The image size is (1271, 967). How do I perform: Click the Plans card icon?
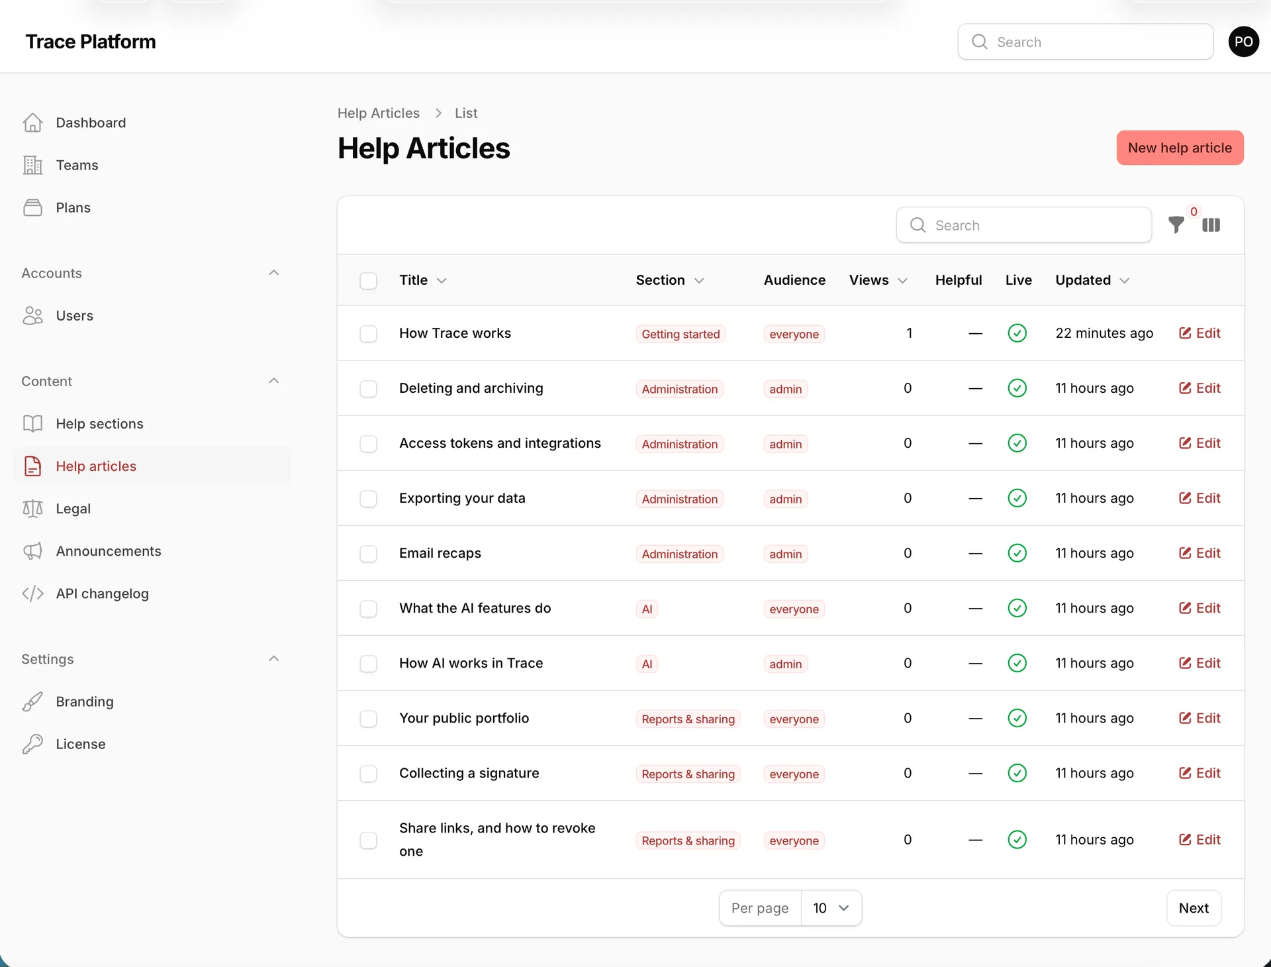pyautogui.click(x=32, y=207)
